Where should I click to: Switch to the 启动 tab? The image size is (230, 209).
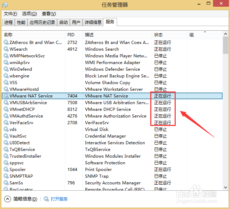(x=63, y=23)
